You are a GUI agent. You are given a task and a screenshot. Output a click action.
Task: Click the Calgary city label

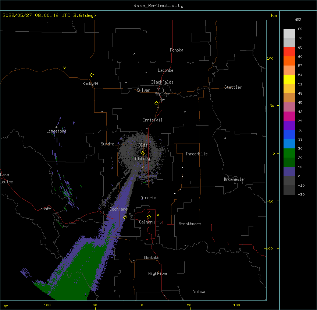[x=147, y=222]
